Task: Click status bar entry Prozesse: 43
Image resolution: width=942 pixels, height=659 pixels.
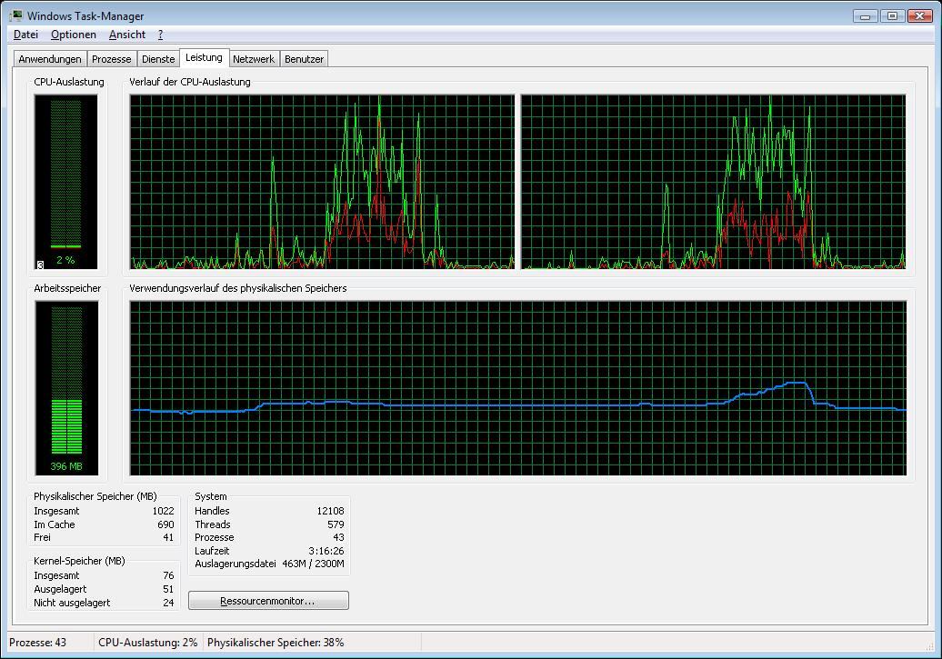Action: (x=38, y=643)
